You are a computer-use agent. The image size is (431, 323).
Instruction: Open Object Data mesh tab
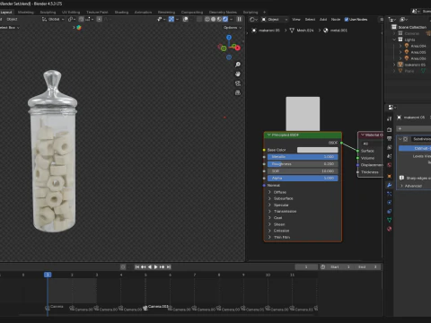389,220
